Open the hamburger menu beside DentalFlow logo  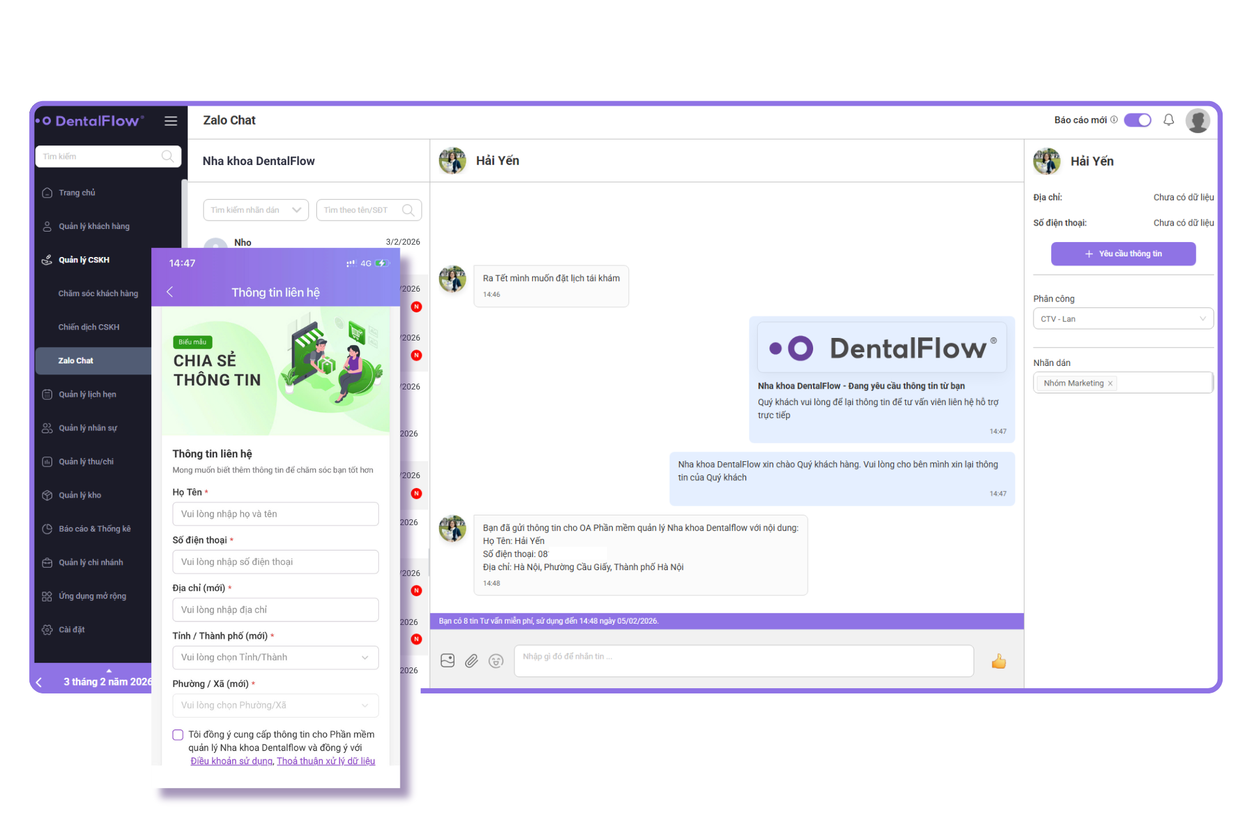point(171,121)
